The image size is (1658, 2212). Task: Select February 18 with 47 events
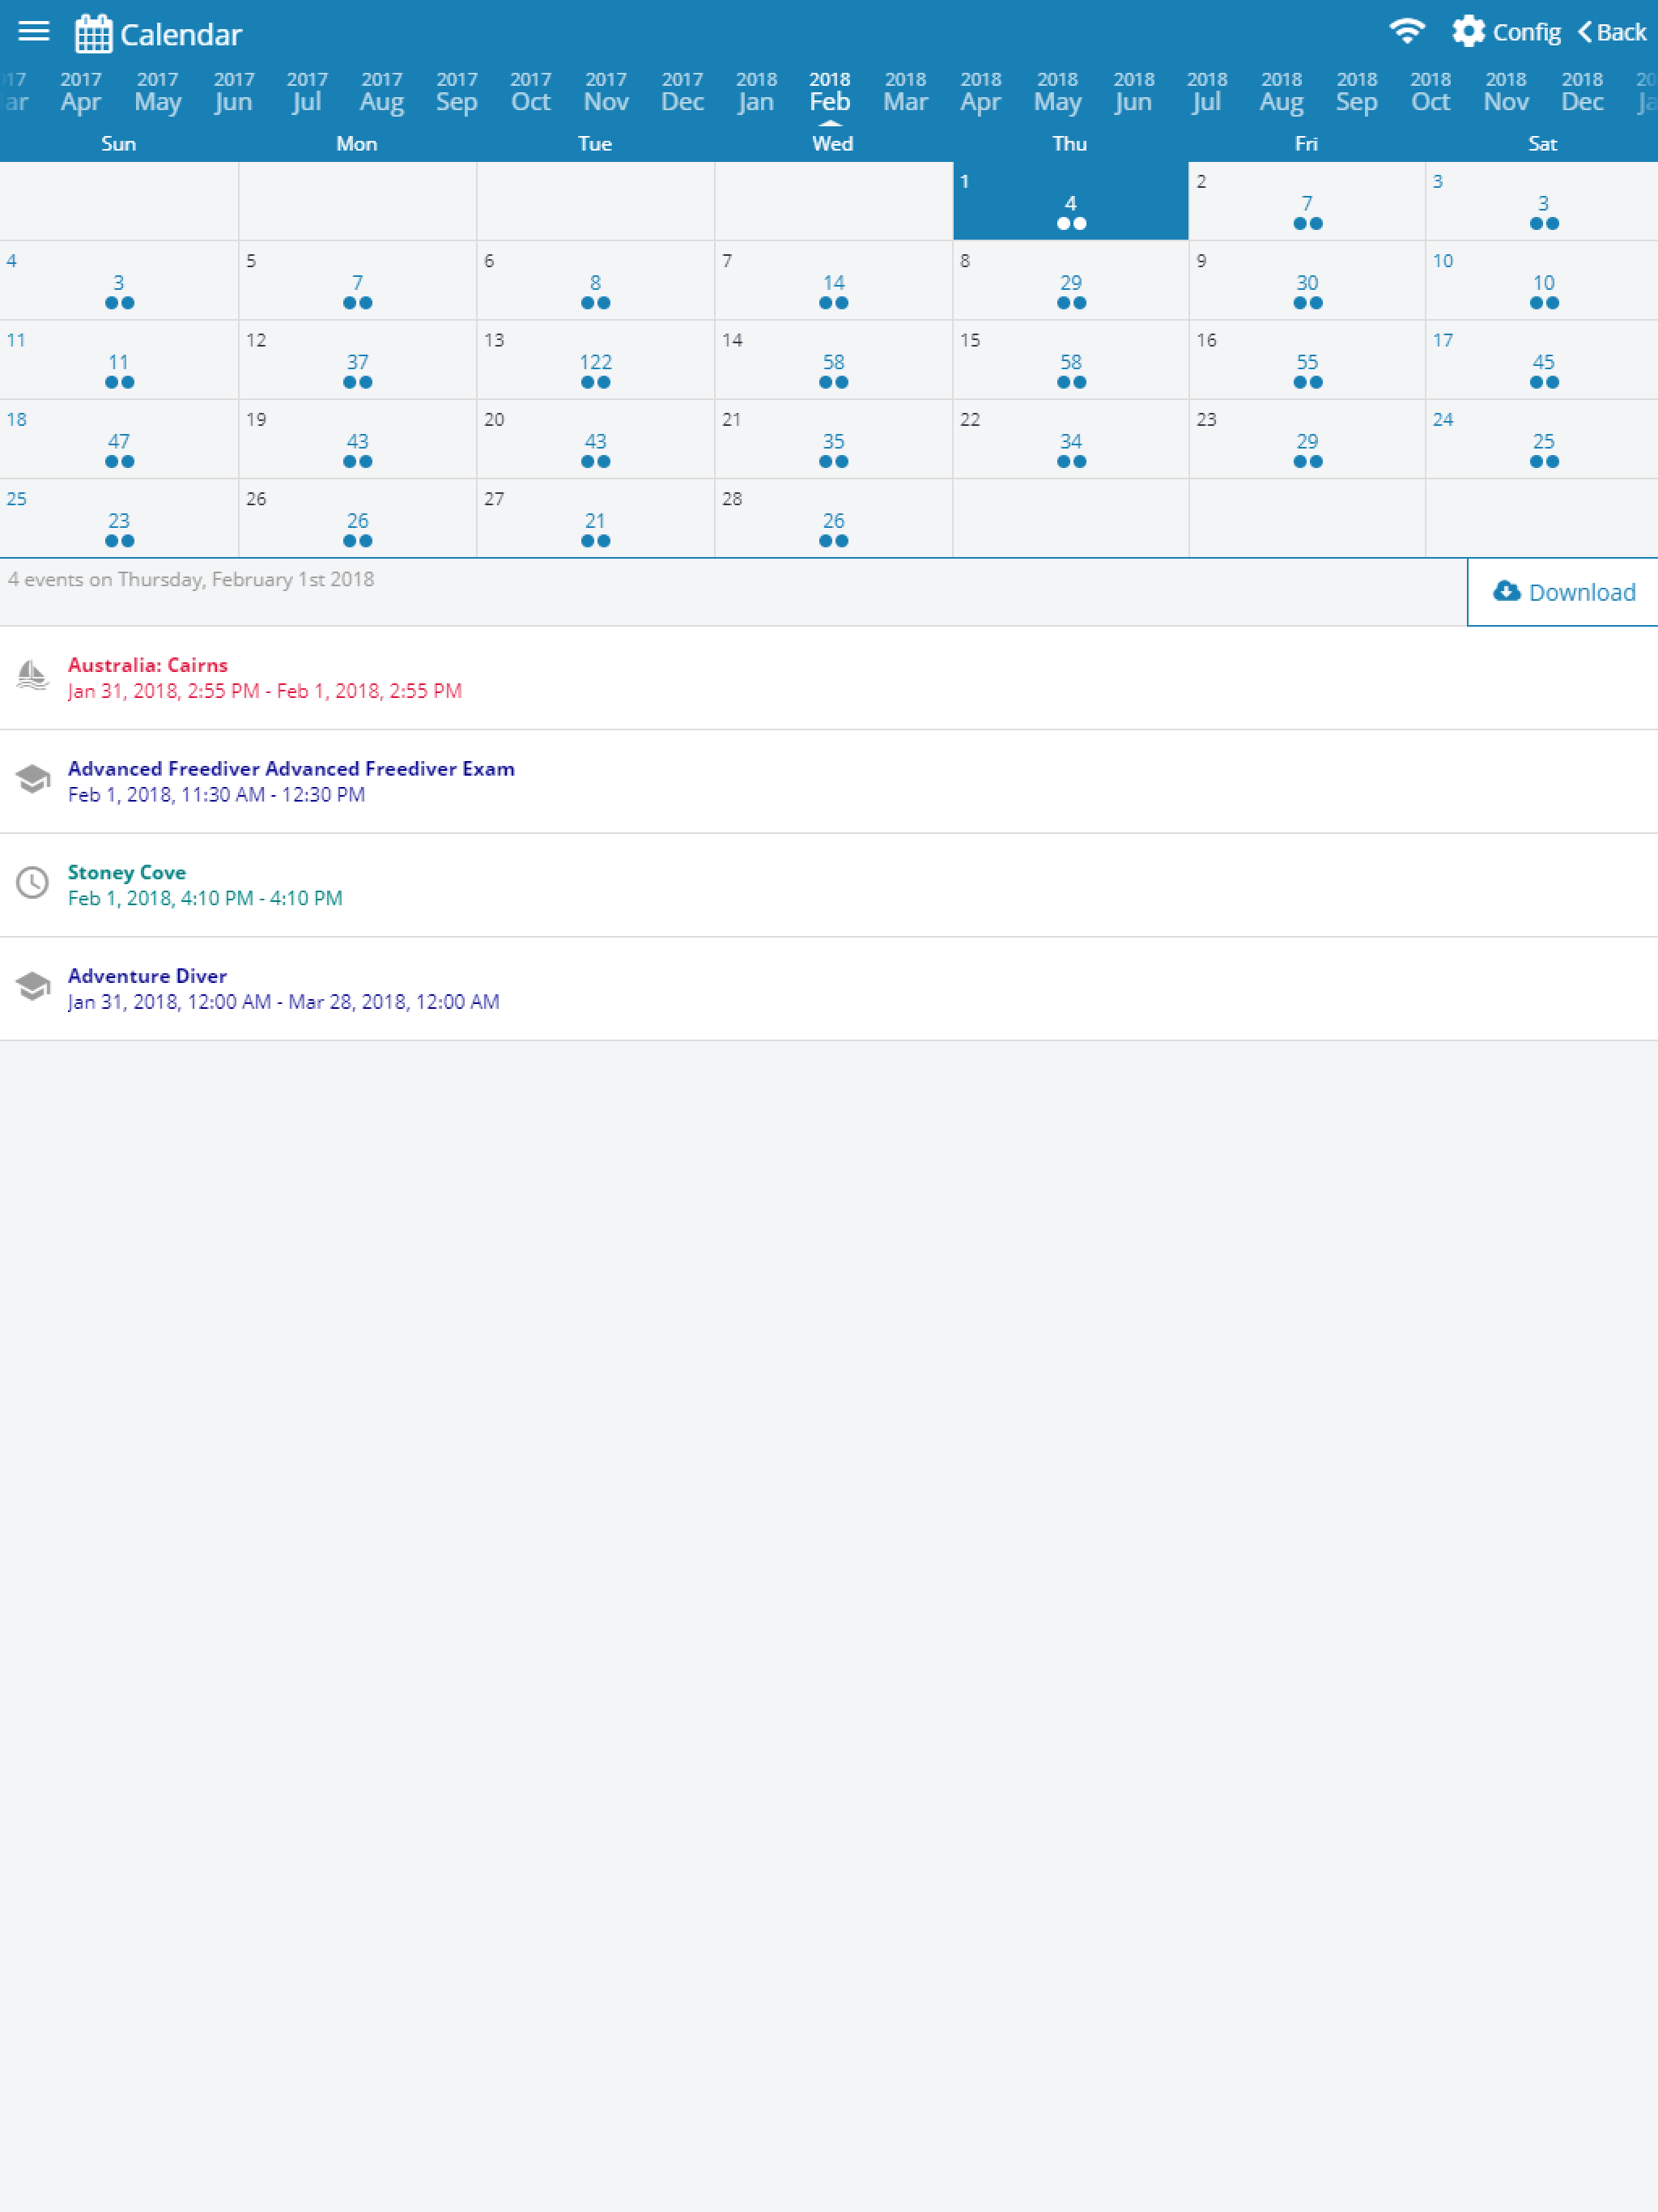click(119, 439)
